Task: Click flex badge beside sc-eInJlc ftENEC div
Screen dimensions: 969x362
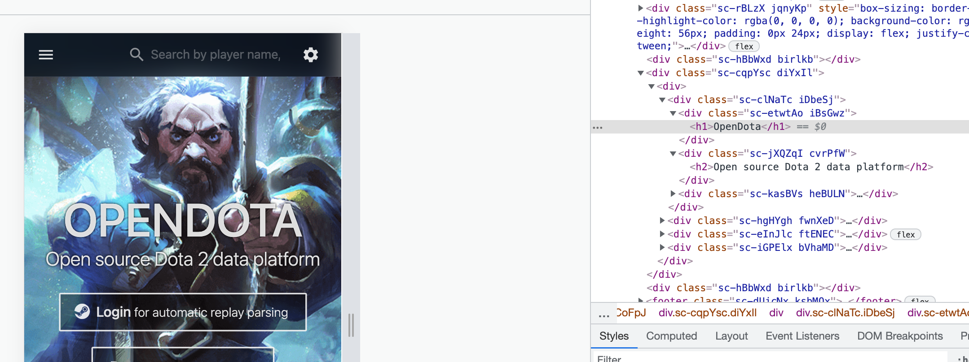Action: click(x=906, y=234)
